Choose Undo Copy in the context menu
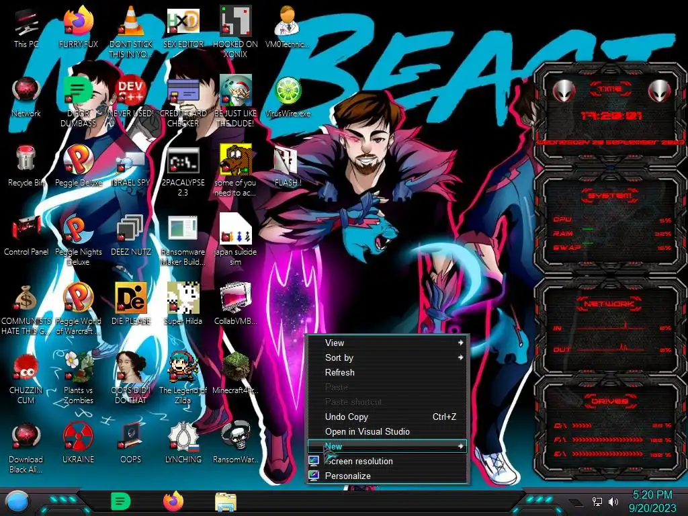The image size is (688, 516). [387, 417]
